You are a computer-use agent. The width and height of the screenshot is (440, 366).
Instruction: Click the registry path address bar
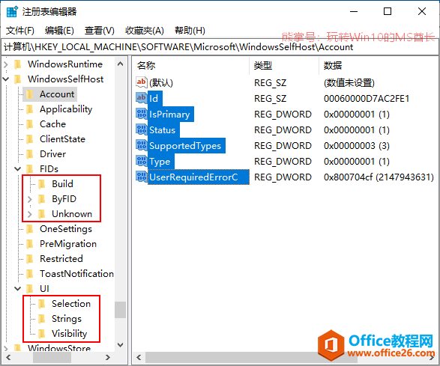pyautogui.click(x=220, y=47)
